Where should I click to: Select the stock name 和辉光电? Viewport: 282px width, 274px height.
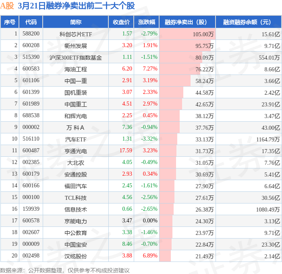click(76, 116)
